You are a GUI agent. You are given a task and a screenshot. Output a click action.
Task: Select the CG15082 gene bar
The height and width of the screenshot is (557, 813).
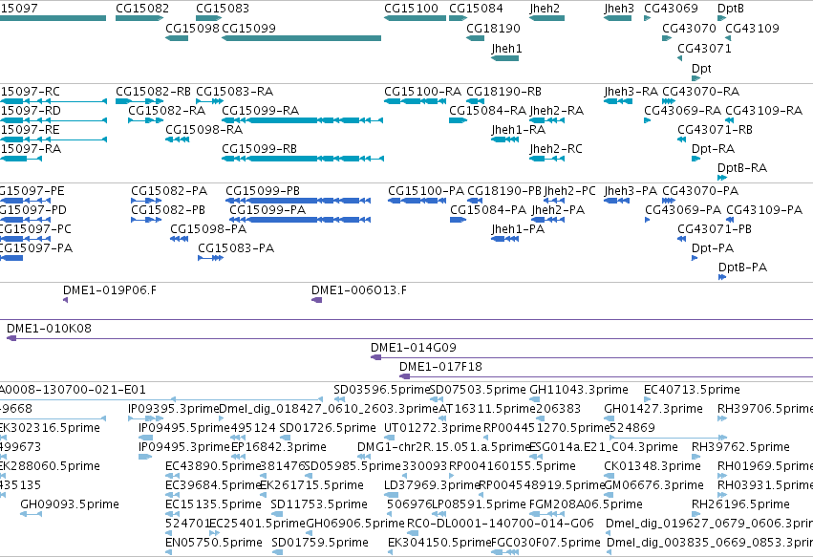point(139,18)
